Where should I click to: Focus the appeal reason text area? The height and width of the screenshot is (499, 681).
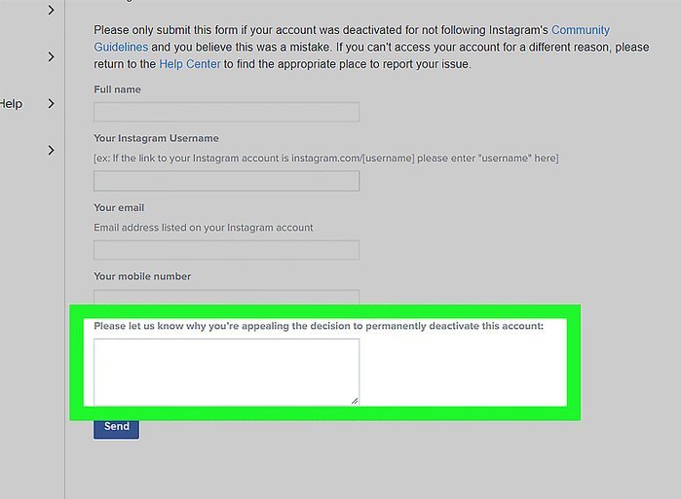point(226,371)
